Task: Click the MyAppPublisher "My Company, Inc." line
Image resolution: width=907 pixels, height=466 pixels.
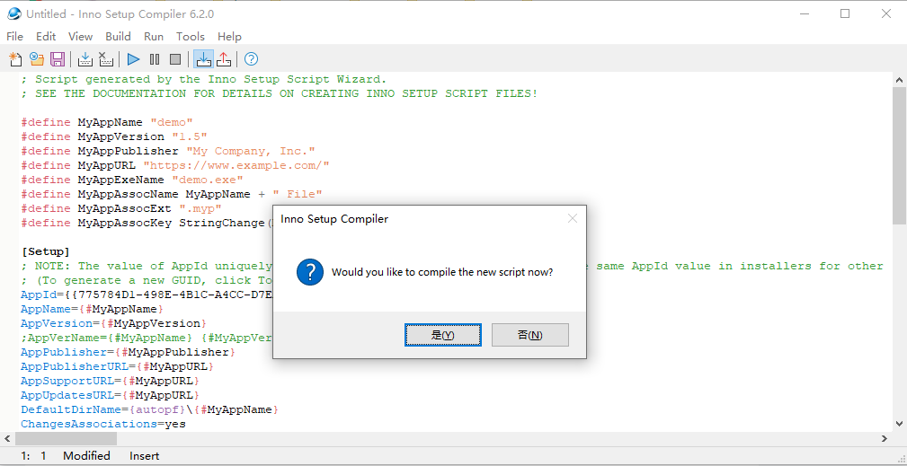Action: 168,151
